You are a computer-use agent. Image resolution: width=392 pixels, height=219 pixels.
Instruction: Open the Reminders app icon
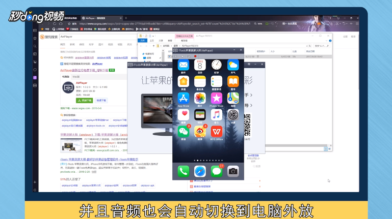[x=216, y=81]
